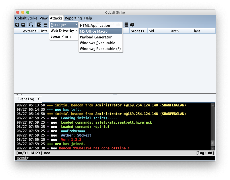Click 'Loaded command: rdpthief' log line
Screen dimensions: 230x180
(x=63, y=127)
